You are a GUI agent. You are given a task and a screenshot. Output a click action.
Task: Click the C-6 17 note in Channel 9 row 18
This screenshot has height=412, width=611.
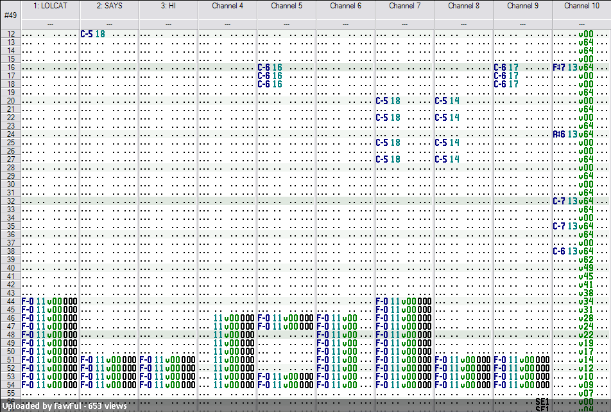pos(506,84)
